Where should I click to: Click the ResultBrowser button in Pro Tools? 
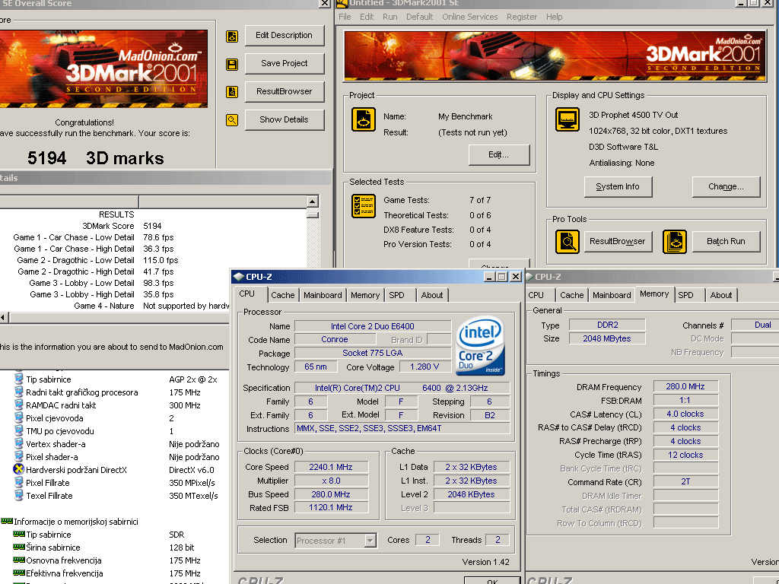618,241
